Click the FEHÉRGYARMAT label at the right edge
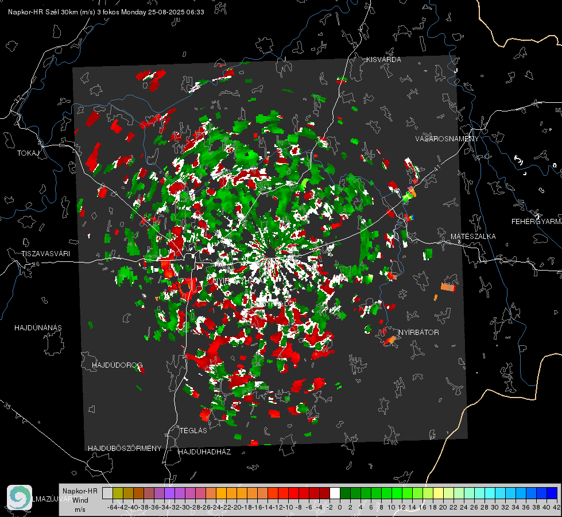The image size is (562, 517). point(537,222)
